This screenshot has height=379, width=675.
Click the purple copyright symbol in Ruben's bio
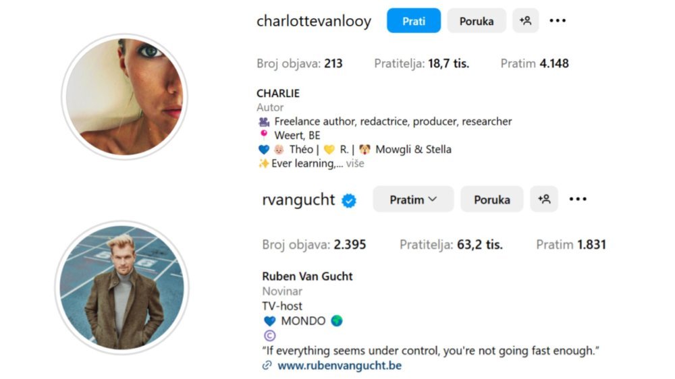(269, 336)
